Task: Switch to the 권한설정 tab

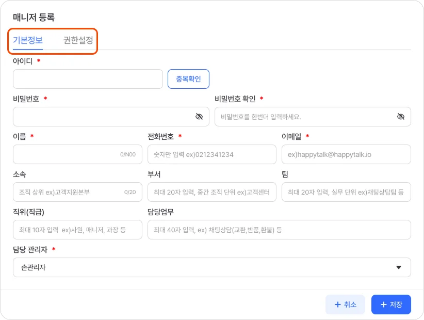Action: [x=78, y=41]
